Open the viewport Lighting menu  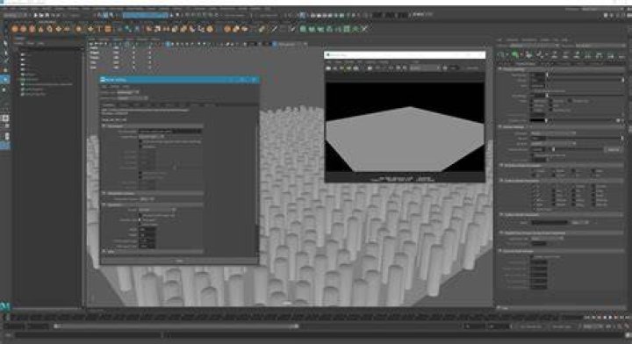(x=118, y=39)
